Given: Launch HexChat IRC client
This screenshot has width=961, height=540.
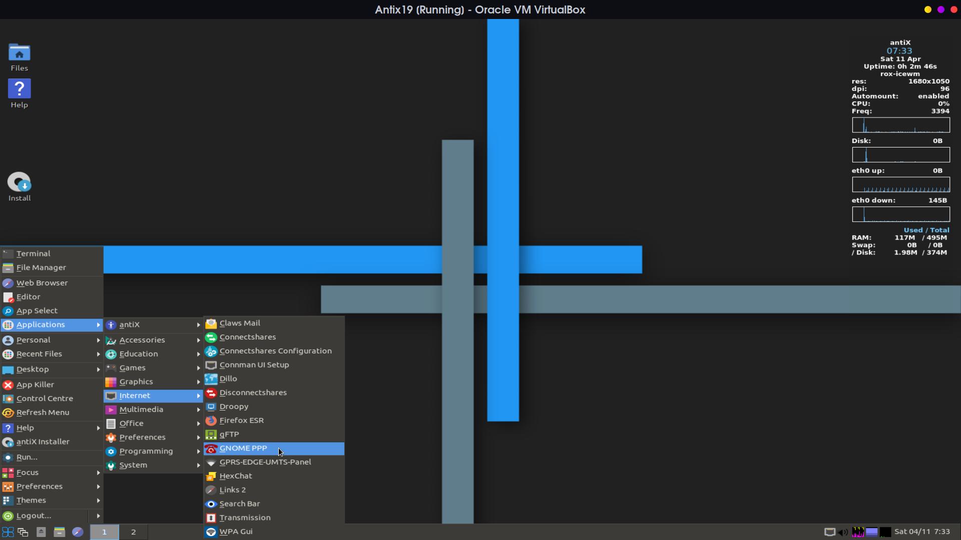Looking at the screenshot, I should coord(236,475).
